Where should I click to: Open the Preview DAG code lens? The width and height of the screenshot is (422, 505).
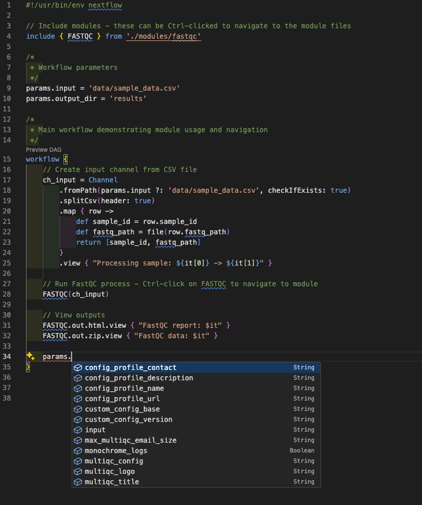point(43,149)
